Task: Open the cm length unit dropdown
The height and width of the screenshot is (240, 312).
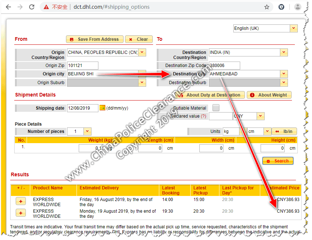Action: pos(268,131)
